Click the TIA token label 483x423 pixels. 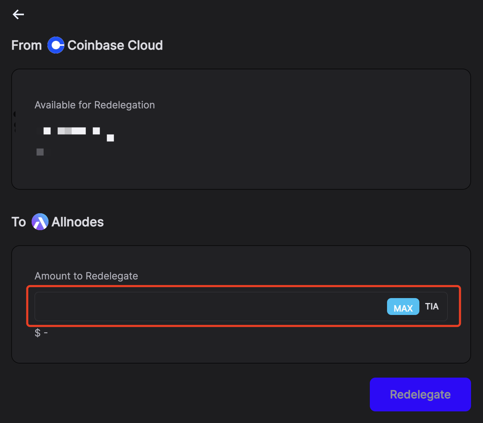click(x=432, y=307)
